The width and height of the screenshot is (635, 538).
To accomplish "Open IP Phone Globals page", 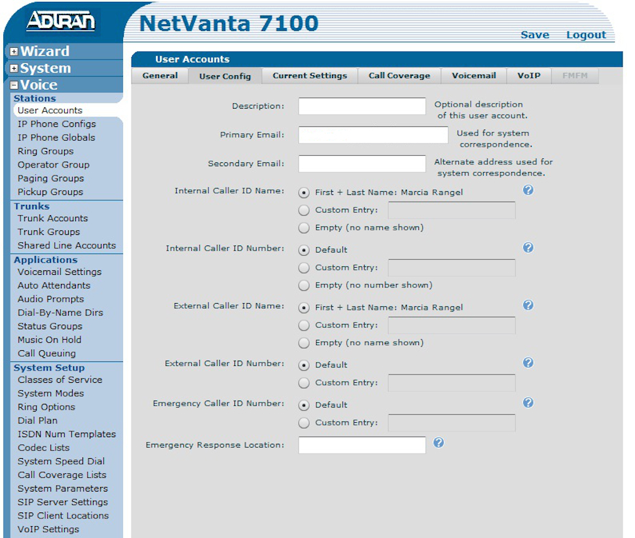I will 56,137.
